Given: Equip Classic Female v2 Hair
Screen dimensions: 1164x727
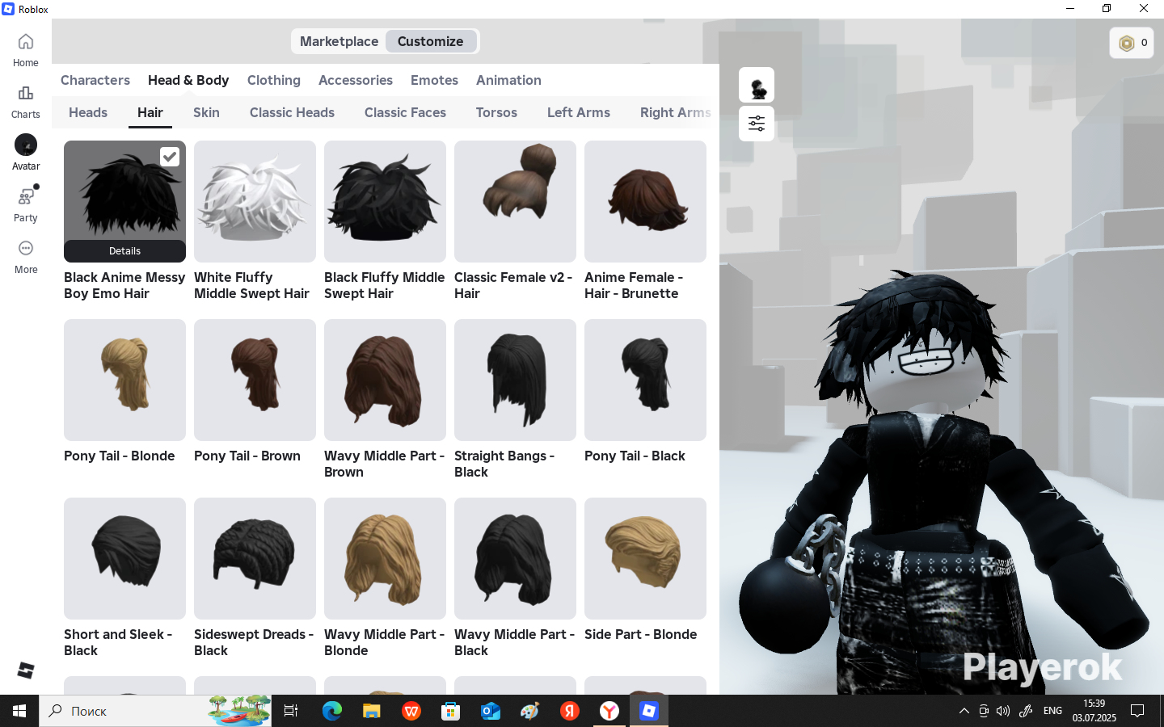Looking at the screenshot, I should point(515,201).
